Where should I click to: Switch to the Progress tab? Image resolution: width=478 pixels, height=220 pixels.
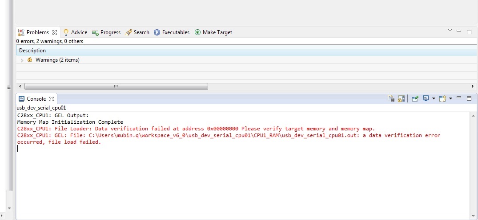(106, 32)
